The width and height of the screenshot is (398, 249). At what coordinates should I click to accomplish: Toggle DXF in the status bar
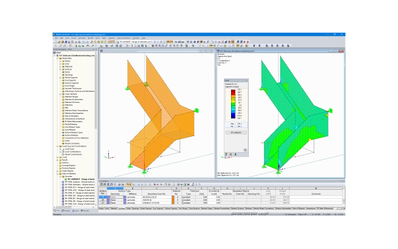click(x=267, y=215)
